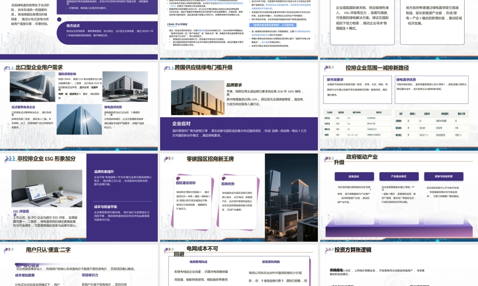478x286 pixels.
Task: Click the icon beside 出口型企业用户需求 heading
Action: 9,68
